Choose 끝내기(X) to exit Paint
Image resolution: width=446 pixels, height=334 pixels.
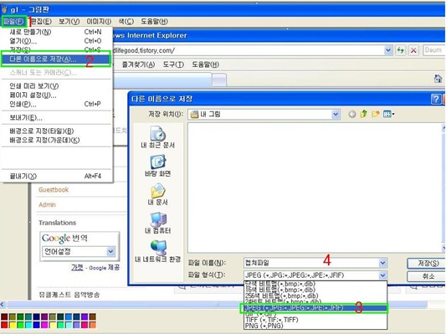[x=56, y=176]
